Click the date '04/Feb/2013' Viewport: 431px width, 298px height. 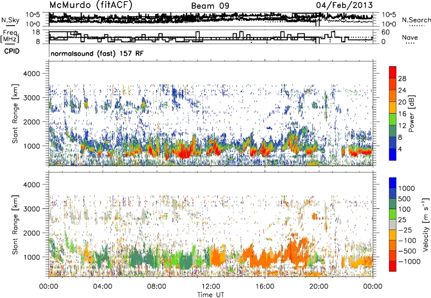[344, 5]
